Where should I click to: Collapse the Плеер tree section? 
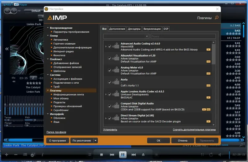[x=48, y=36]
